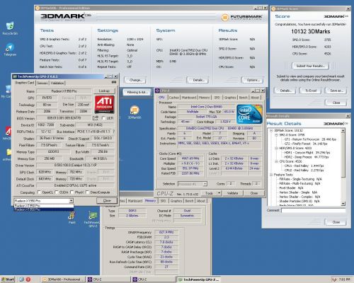Click Details button in the Score window
The image size is (354, 283).
pyautogui.click(x=285, y=91)
